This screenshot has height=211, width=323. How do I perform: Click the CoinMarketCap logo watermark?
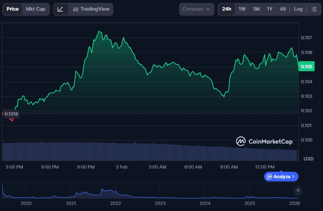264,141
